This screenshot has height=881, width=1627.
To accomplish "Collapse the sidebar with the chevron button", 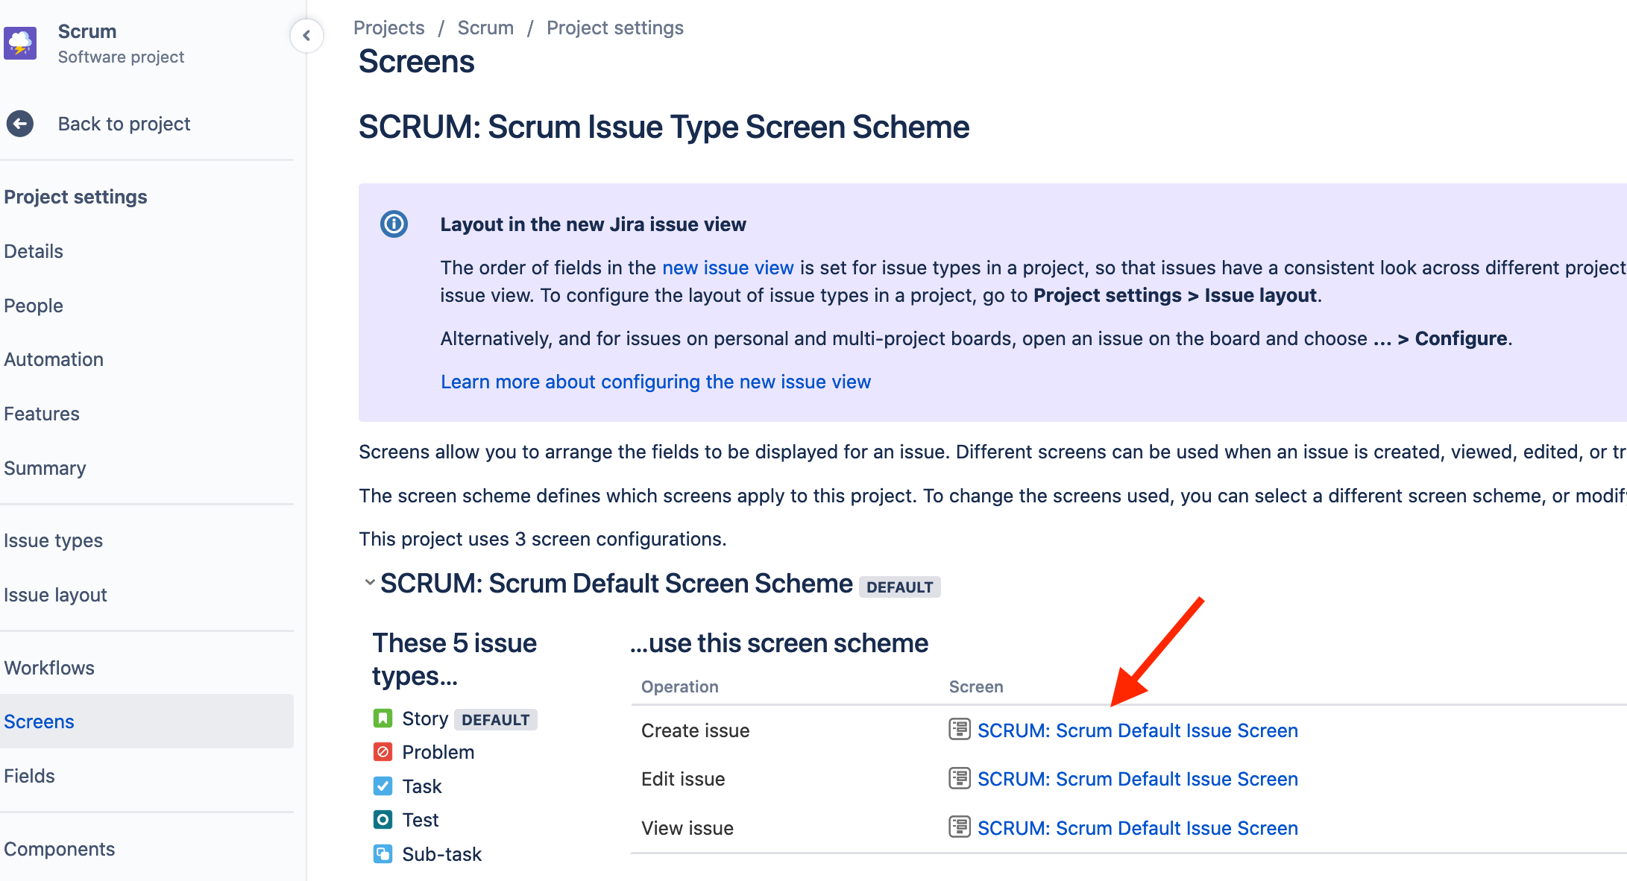I will click(x=306, y=35).
